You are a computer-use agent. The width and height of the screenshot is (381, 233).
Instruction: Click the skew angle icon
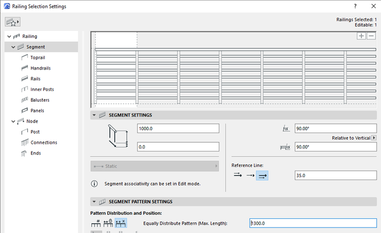coord(285,147)
